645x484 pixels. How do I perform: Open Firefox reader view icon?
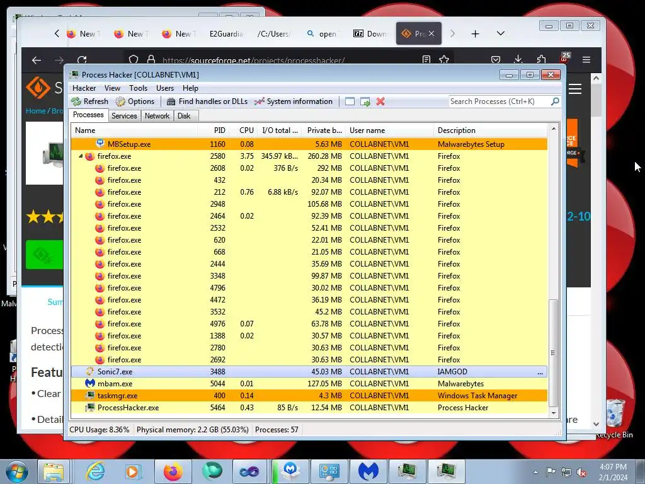[426, 60]
